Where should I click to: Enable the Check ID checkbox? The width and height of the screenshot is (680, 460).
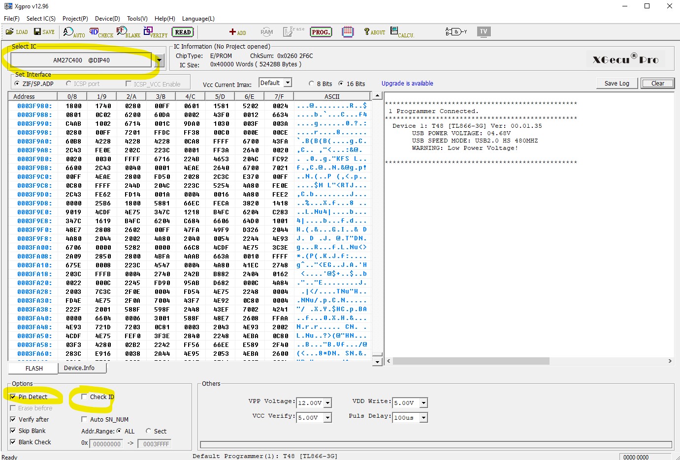point(84,397)
